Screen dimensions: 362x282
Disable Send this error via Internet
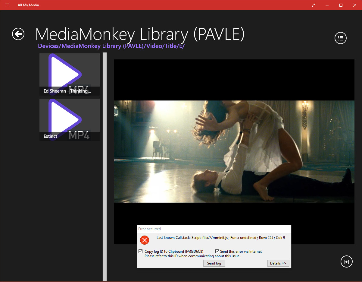(217, 252)
